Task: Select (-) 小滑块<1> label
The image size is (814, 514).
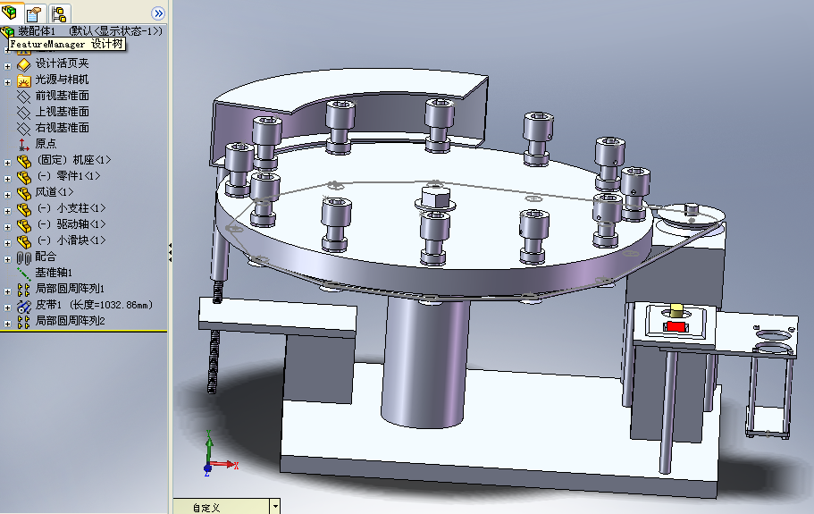Action: coord(71,240)
